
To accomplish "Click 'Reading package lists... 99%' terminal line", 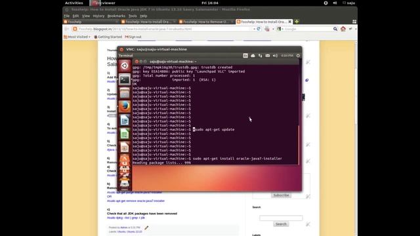I will (161, 163).
